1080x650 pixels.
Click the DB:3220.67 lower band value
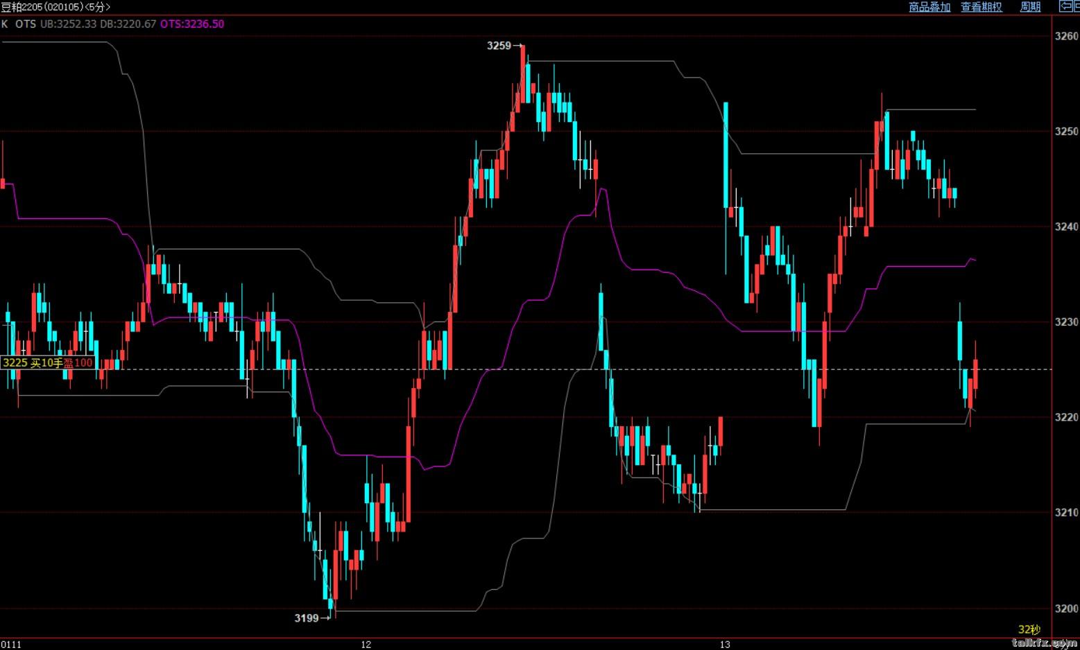click(128, 24)
